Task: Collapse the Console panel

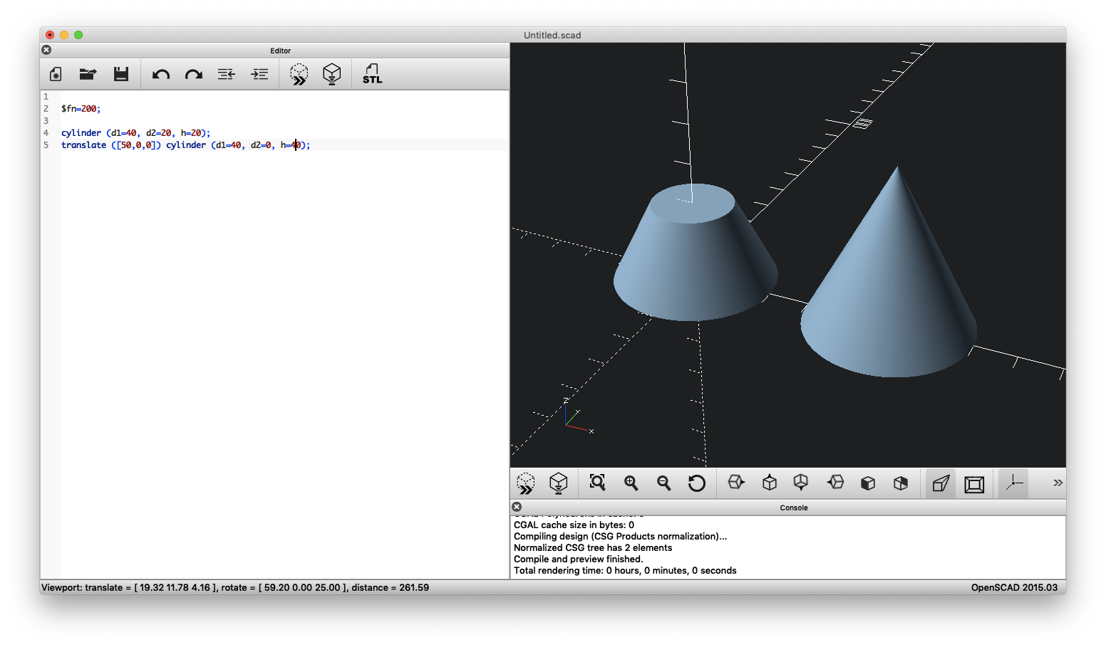Action: [x=516, y=506]
